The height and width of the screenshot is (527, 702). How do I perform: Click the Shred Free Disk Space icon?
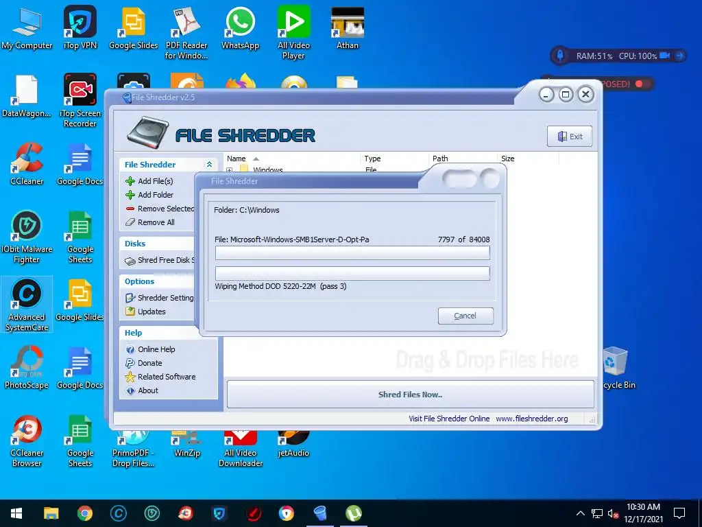(130, 261)
